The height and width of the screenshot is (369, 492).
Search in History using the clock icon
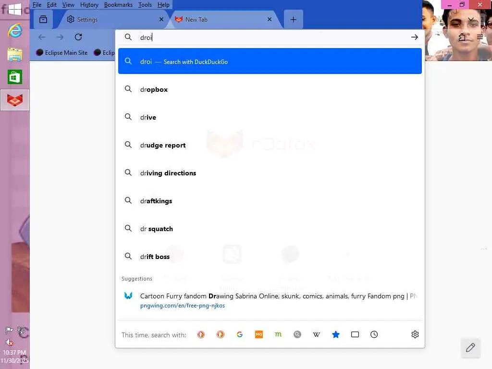(x=374, y=334)
